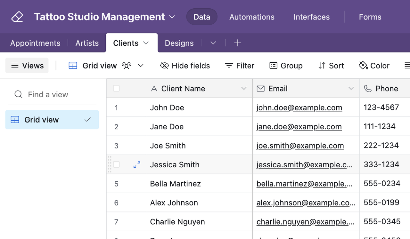This screenshot has width=410, height=239.
Task: Click the collaborative view people icon
Action: pyautogui.click(x=127, y=66)
